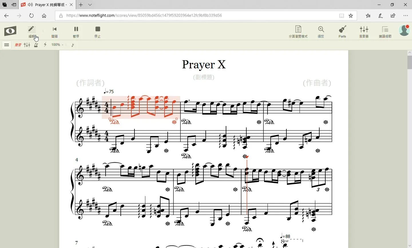Click the red playback cursor marker

[x=247, y=157]
